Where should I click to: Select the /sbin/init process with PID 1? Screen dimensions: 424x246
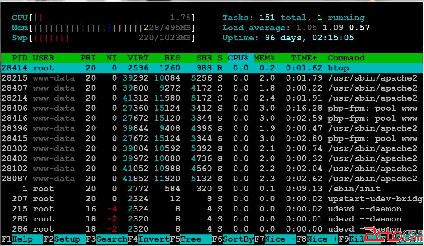[212, 189]
